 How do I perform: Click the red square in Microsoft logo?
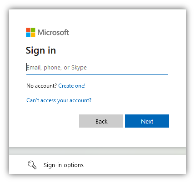point(28,30)
